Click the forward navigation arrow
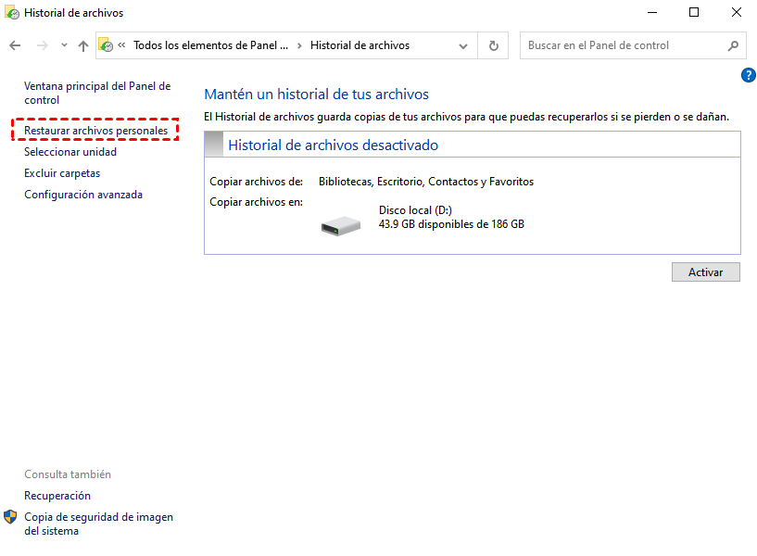Screen dimensions: 757x556 coord(42,45)
